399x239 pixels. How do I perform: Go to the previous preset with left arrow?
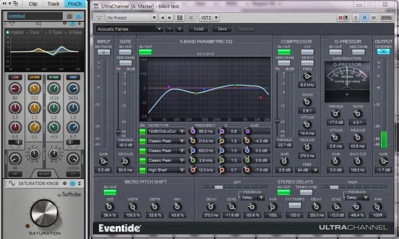pyautogui.click(x=163, y=17)
